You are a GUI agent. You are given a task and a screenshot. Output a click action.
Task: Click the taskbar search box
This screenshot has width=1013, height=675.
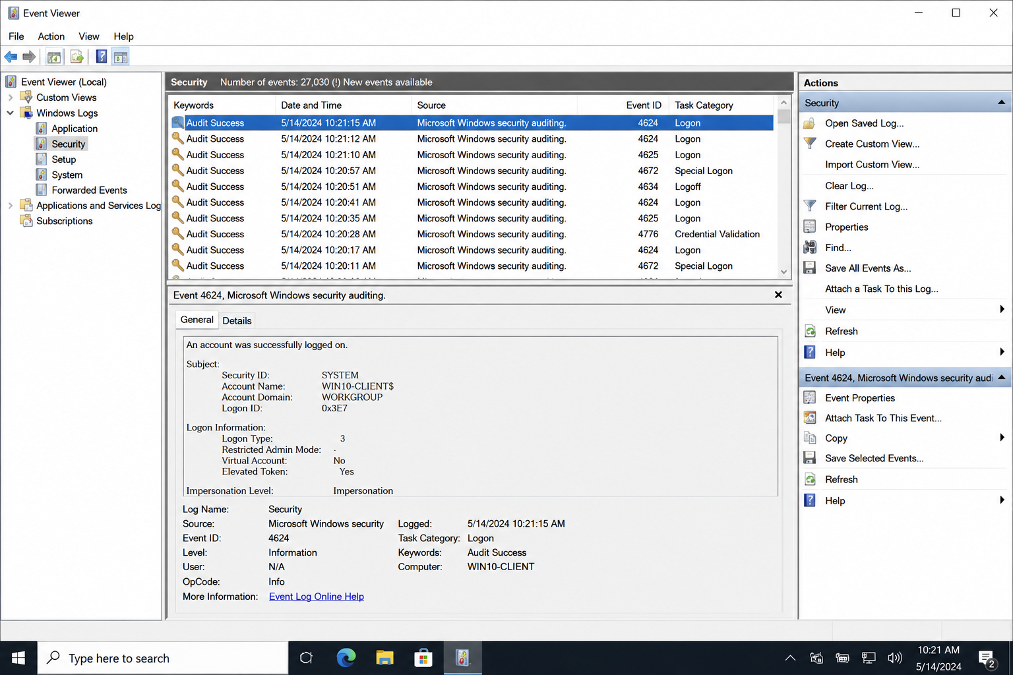coord(162,658)
